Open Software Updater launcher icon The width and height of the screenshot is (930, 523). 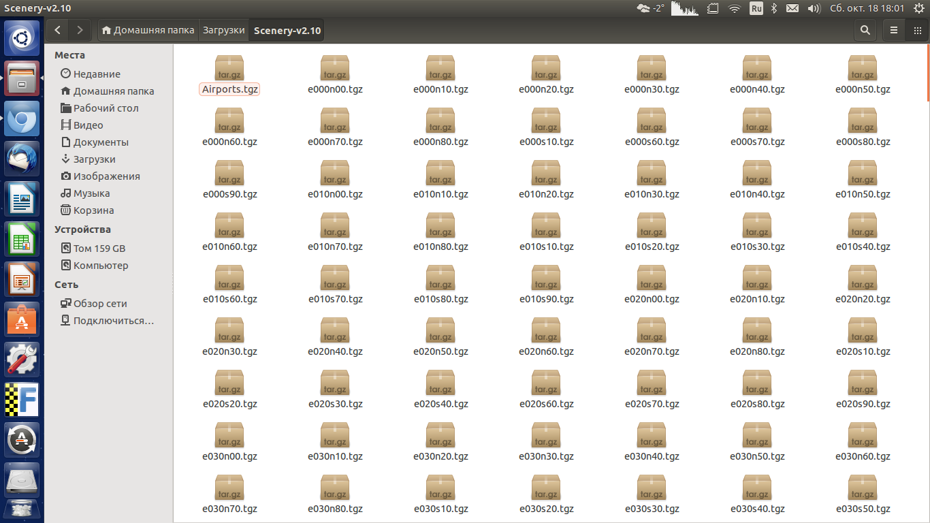22,441
